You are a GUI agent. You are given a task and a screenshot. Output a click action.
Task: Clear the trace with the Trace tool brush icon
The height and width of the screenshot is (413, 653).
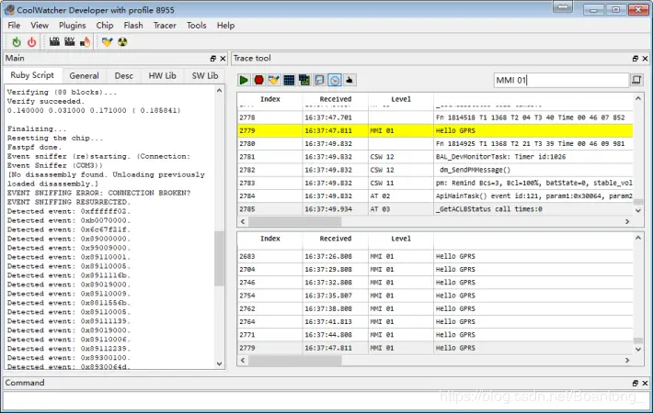(273, 80)
